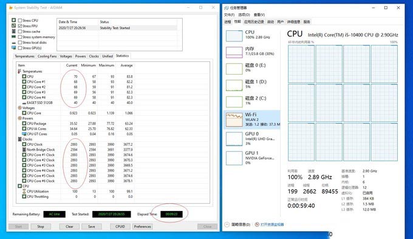
Task: Enable the Stress GPU(s) checkbox
Action: 20,48
